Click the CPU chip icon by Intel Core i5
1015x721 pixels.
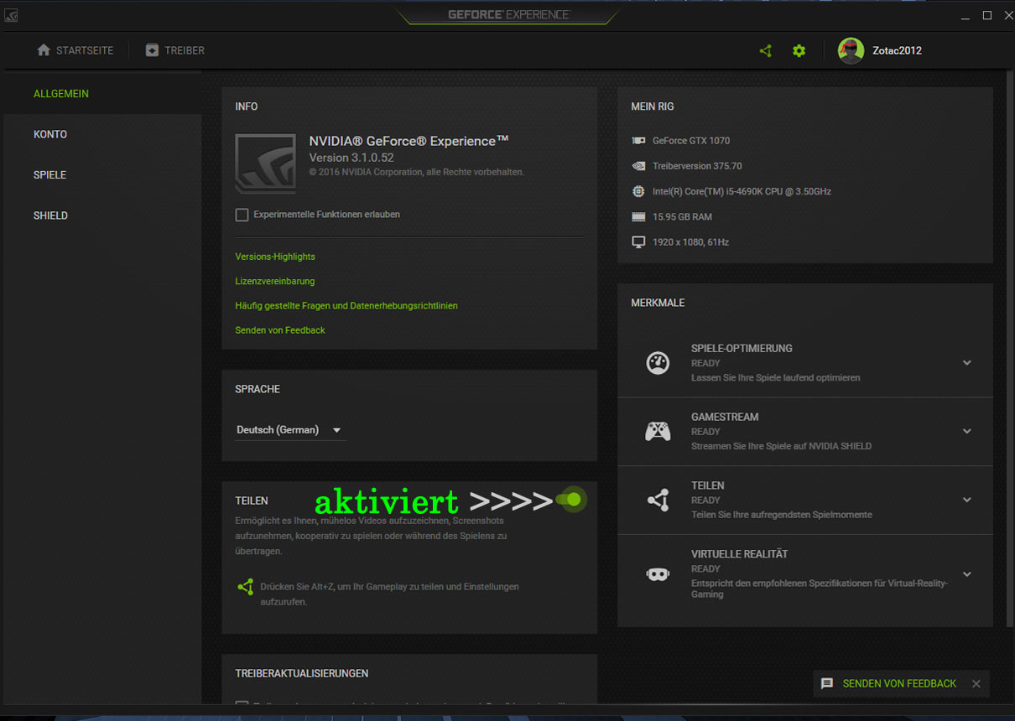click(x=638, y=191)
